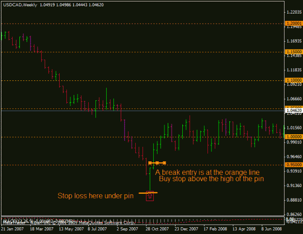Select the 0.96460 price axis label
Viewport: 303px width, 234px height.
point(294,156)
